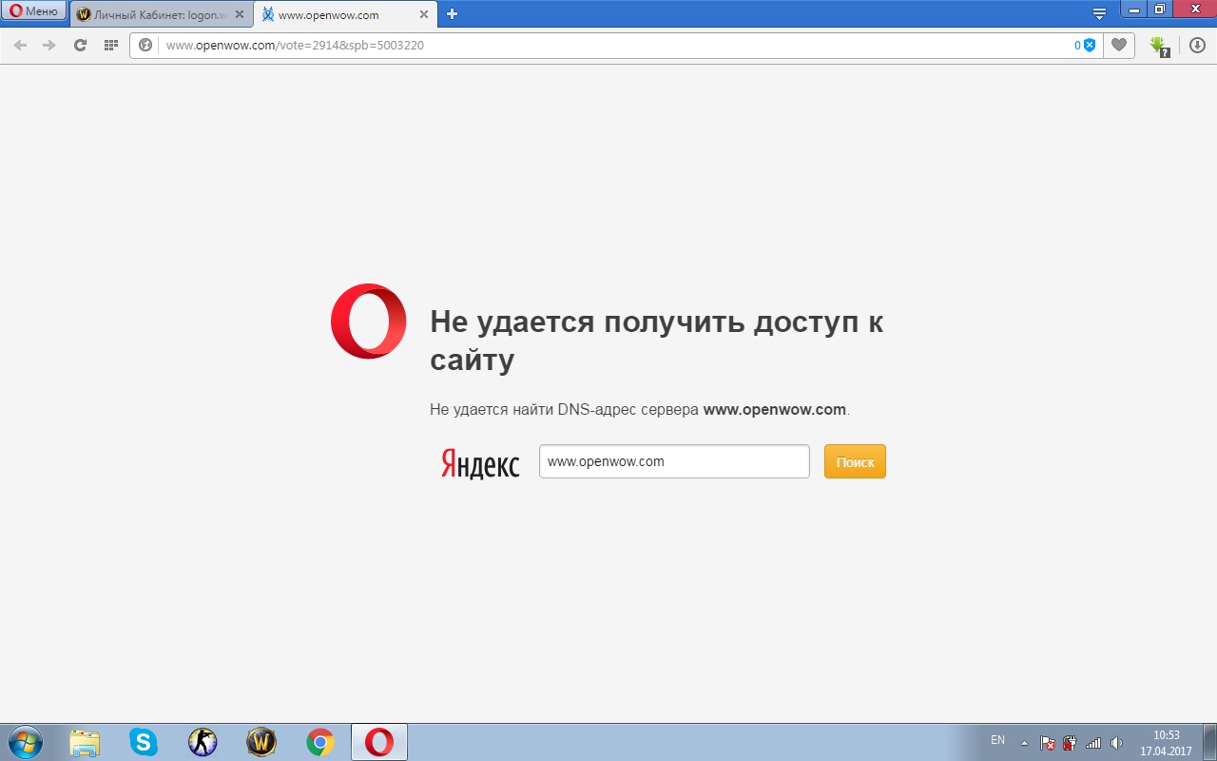Reload the current page
Image resolution: width=1217 pixels, height=761 pixels.
coord(80,45)
